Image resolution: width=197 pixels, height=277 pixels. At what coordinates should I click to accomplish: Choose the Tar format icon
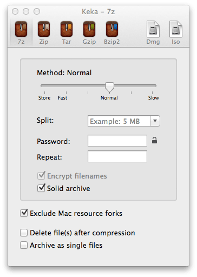click(67, 29)
